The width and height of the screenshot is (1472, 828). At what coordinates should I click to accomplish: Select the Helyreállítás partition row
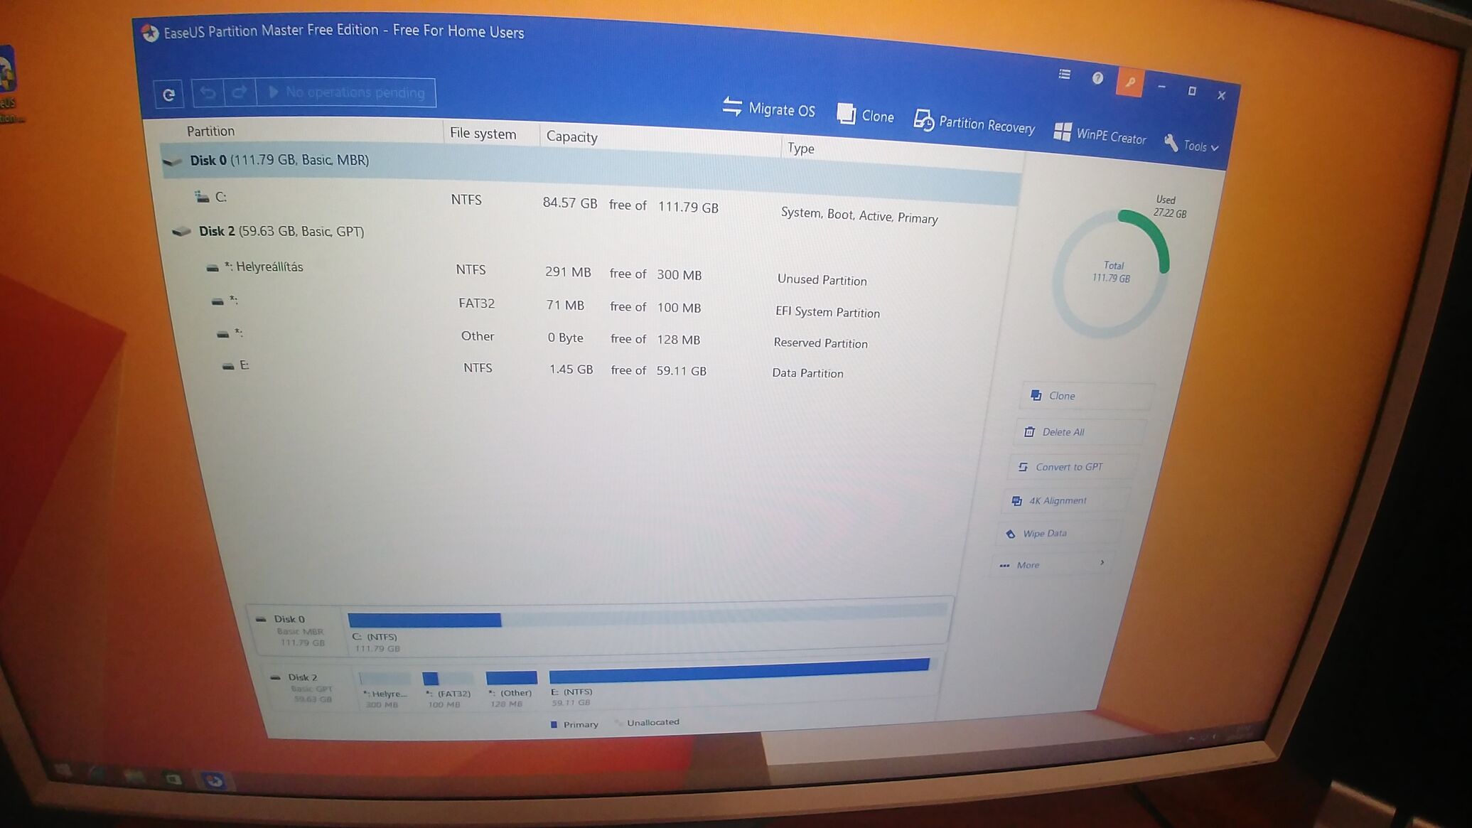pos(269,267)
